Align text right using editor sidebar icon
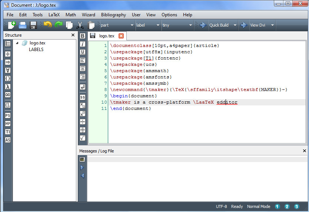The height and width of the screenshot is (212, 309). (83, 76)
